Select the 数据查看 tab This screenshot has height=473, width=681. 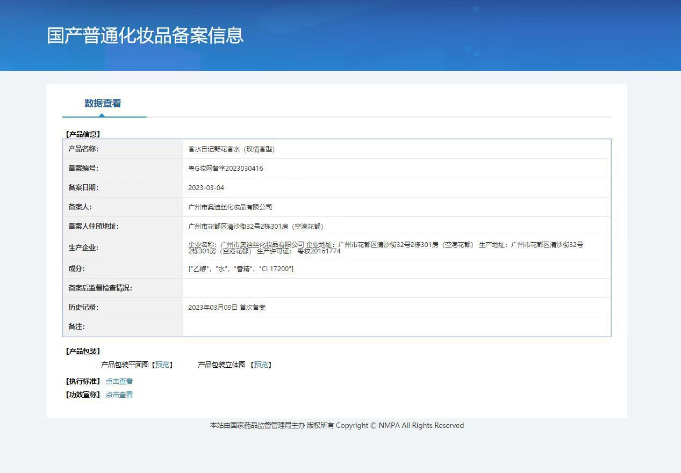click(x=103, y=104)
